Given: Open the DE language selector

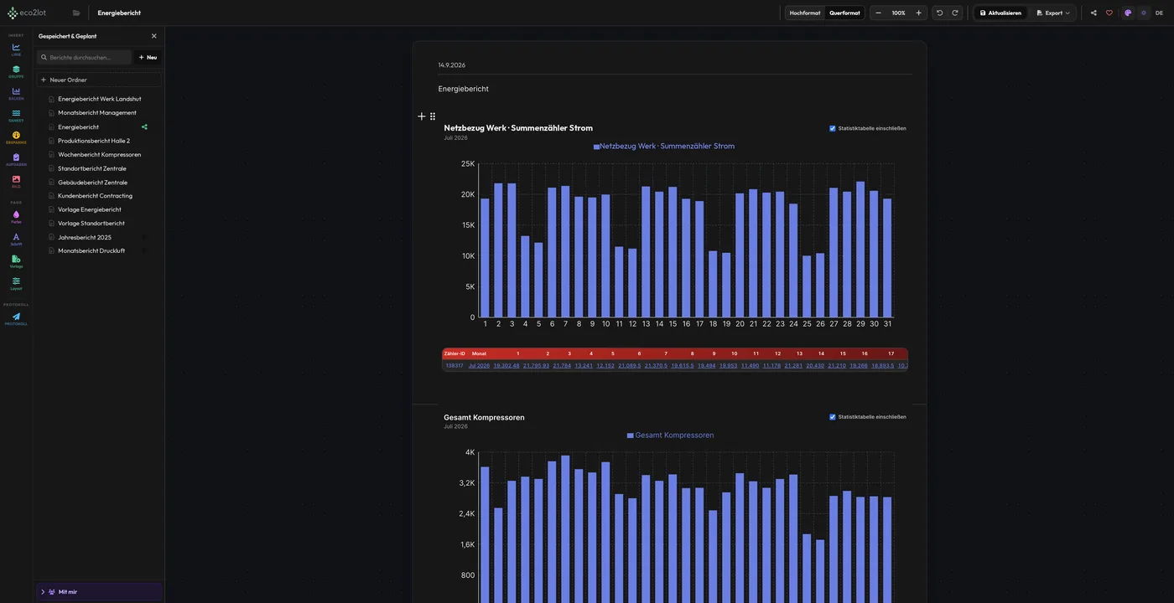Looking at the screenshot, I should click(x=1160, y=13).
